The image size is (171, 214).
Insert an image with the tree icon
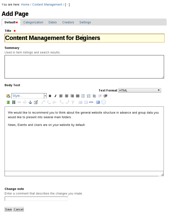coord(8,102)
